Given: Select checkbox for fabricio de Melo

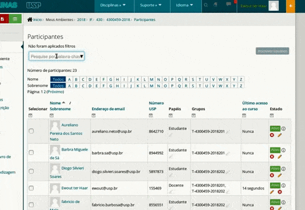Looking at the screenshot, I should (x=31, y=205).
